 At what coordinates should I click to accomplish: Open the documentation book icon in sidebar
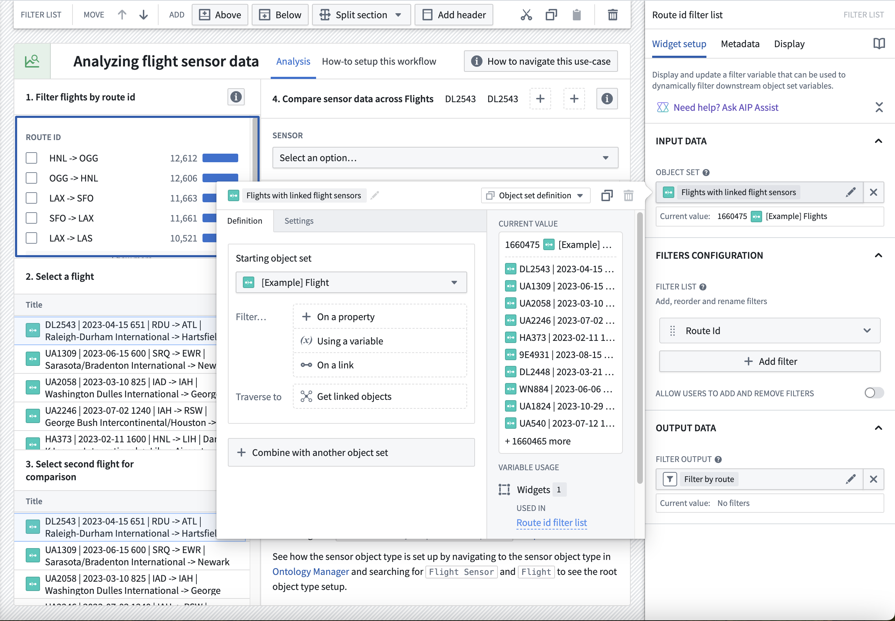879,44
